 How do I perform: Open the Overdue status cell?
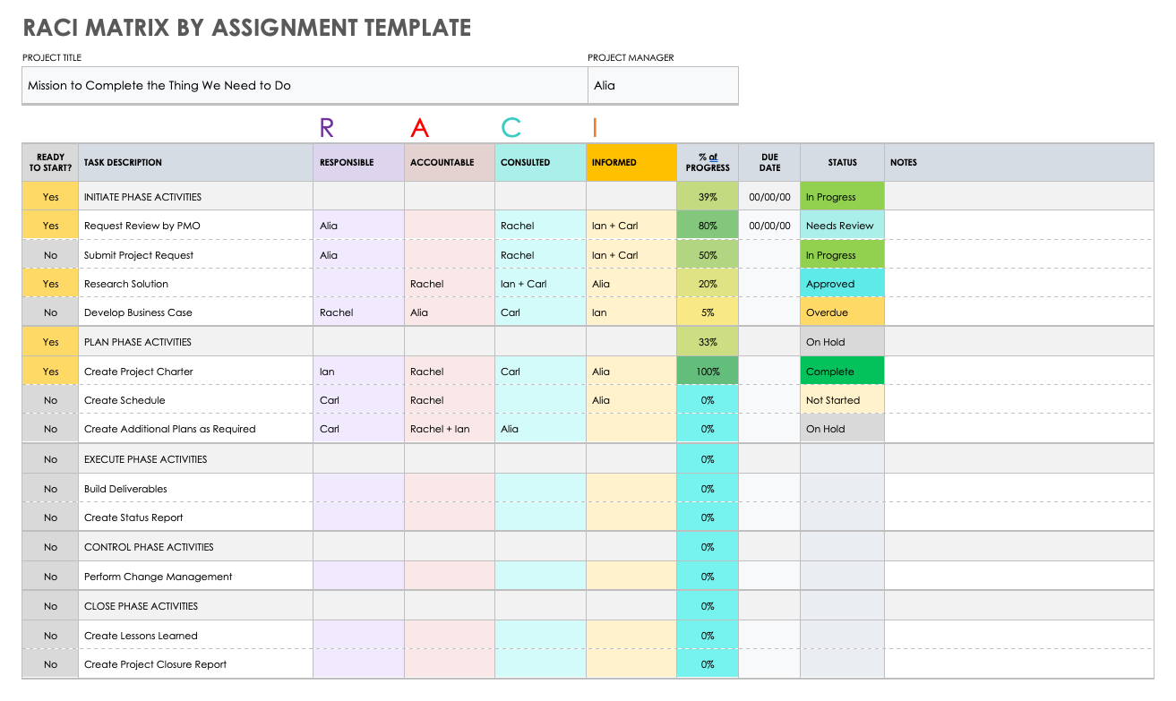click(x=841, y=312)
